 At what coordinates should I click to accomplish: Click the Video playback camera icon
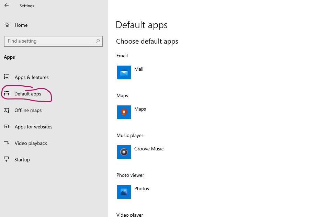[x=7, y=143]
